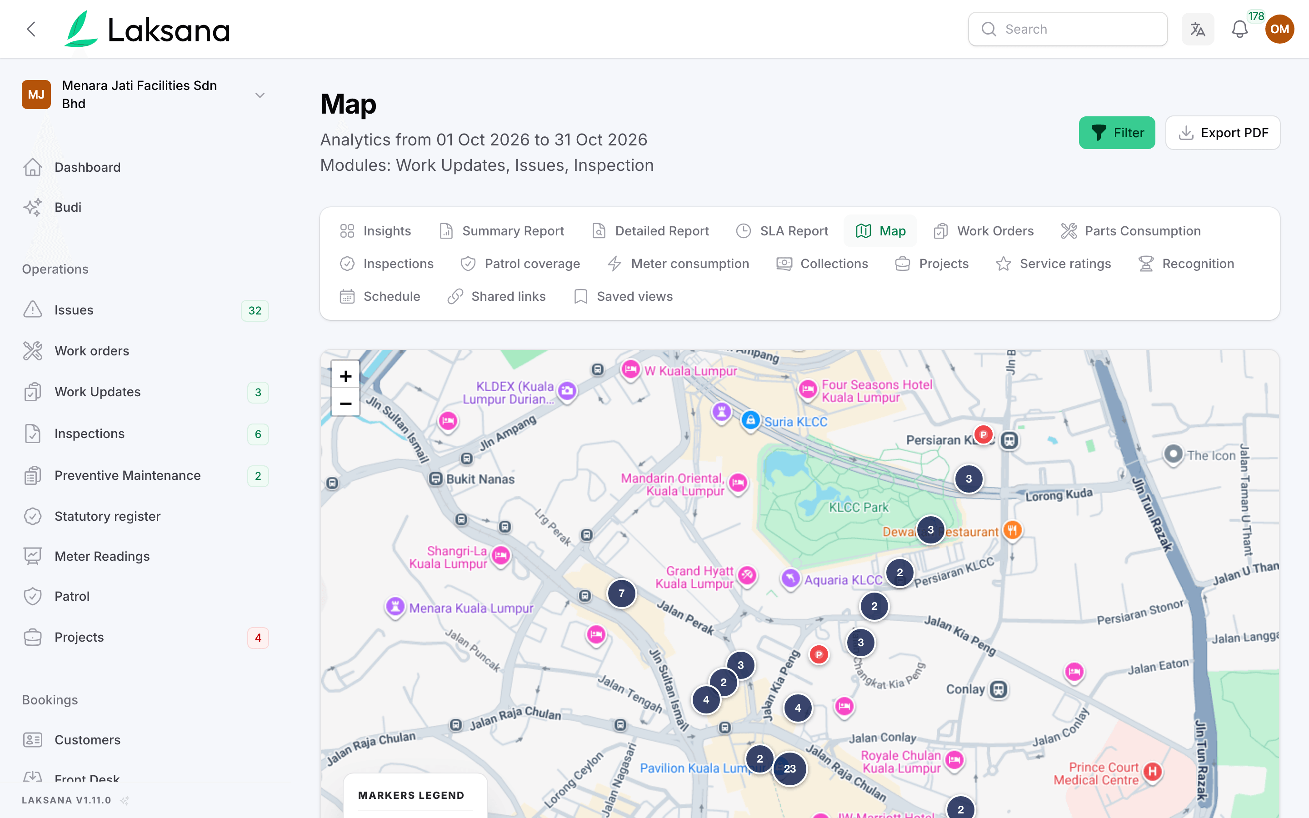Image resolution: width=1309 pixels, height=818 pixels.
Task: Click the Export PDF button
Action: click(x=1223, y=133)
